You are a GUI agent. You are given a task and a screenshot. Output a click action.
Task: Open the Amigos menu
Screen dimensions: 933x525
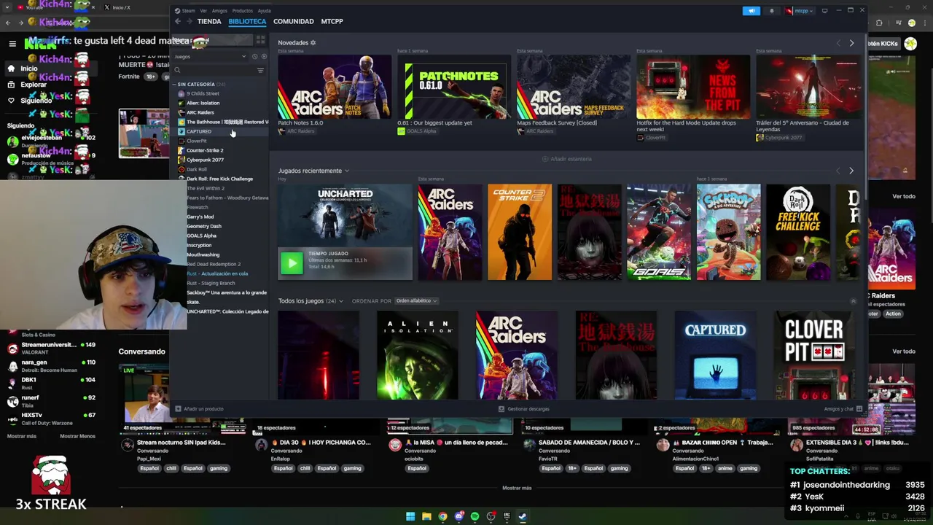[x=219, y=11]
